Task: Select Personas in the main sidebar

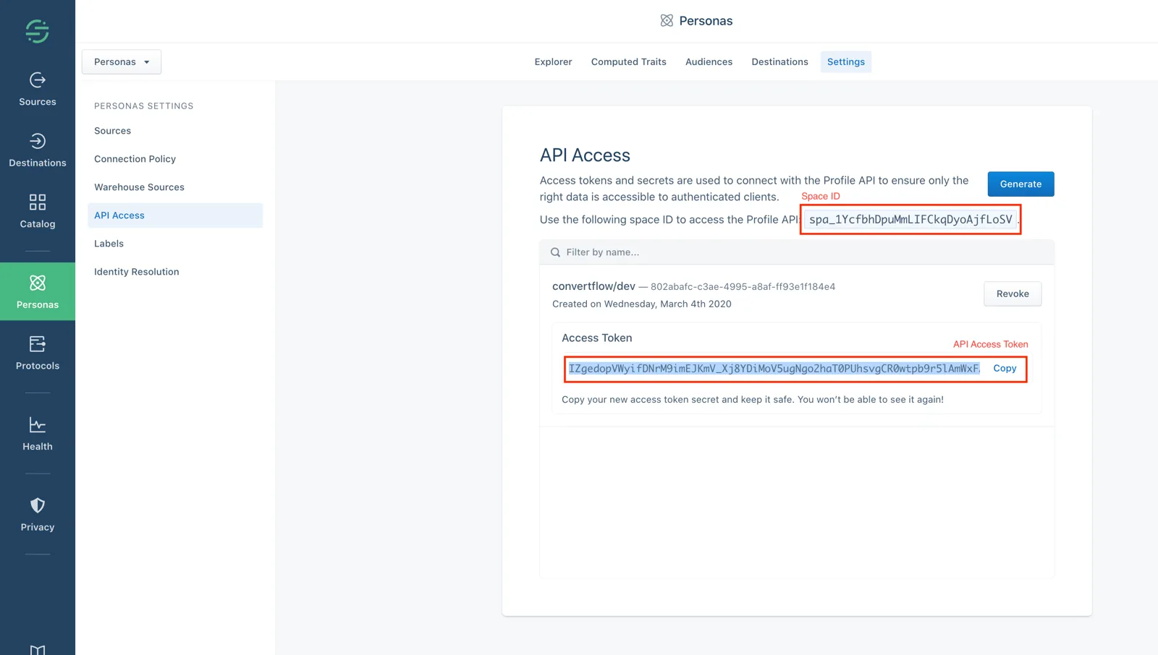Action: (38, 291)
